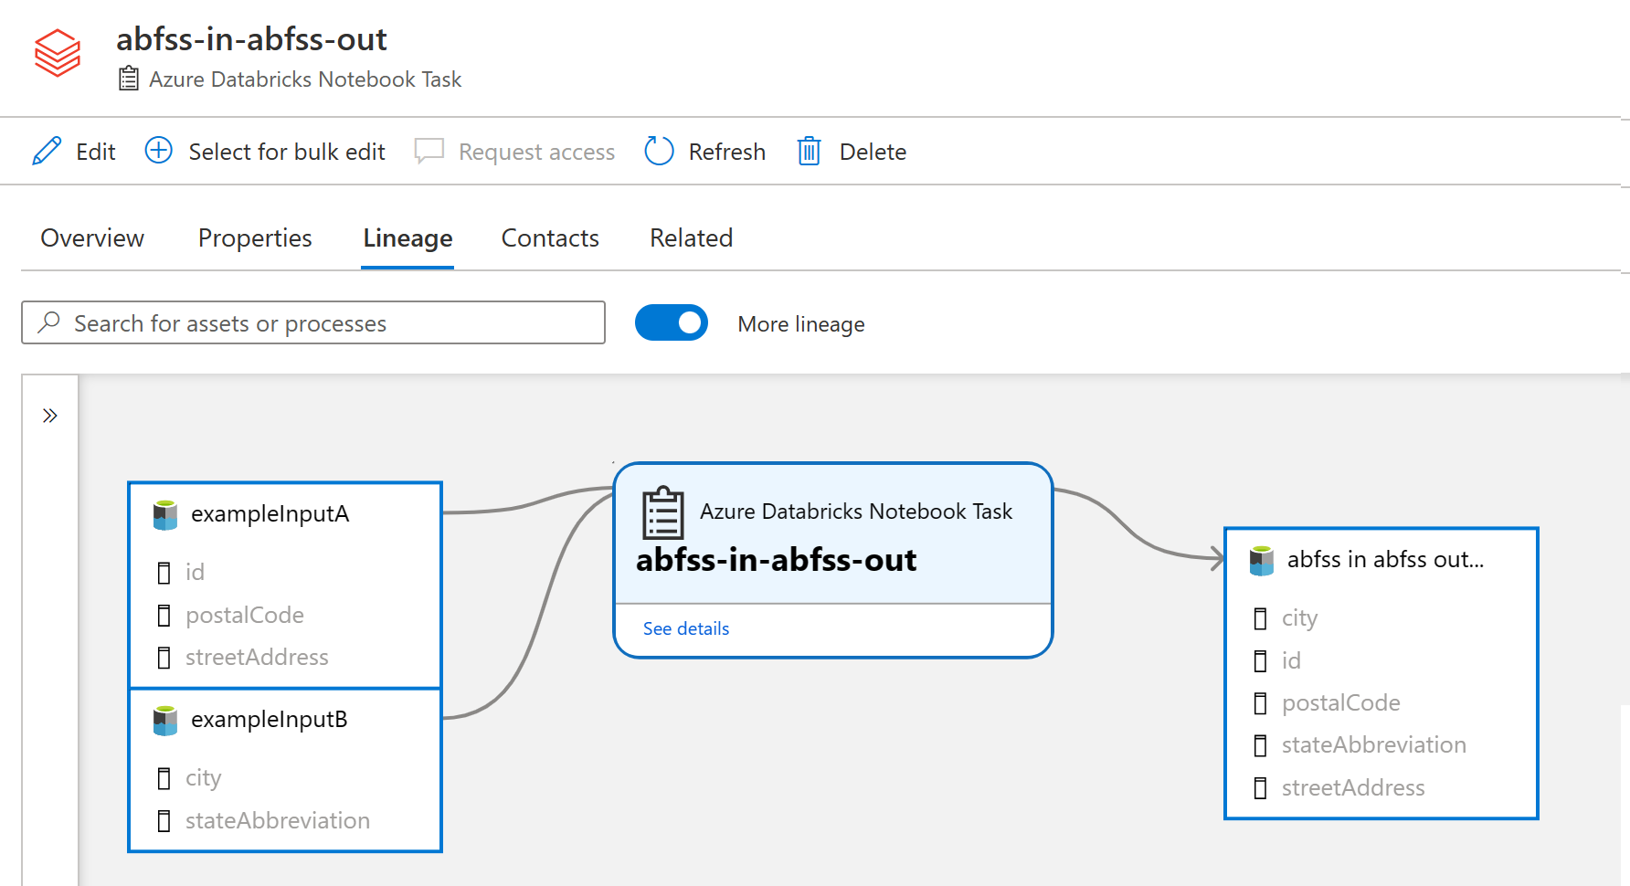Click column icon beside postalCode in exampleInputA
Screen dimensions: 1630x886
pyautogui.click(x=164, y=616)
